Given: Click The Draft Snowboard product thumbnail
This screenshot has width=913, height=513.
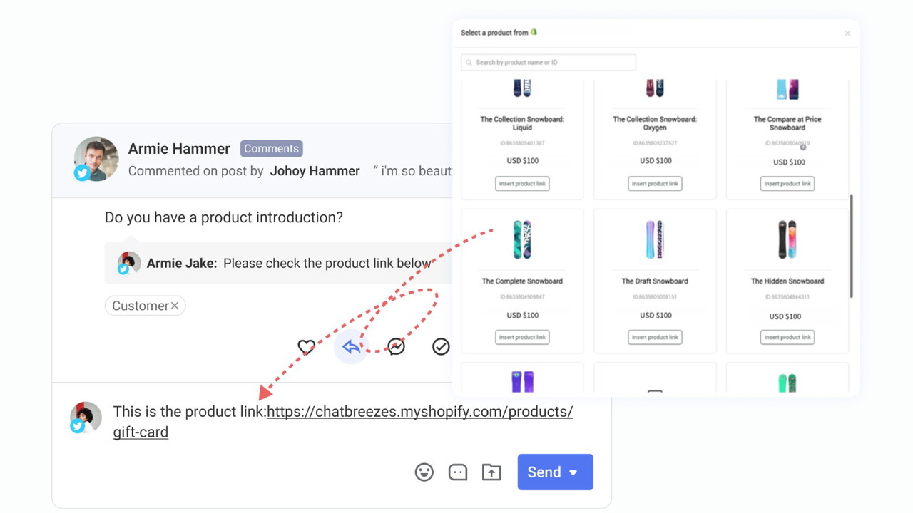Looking at the screenshot, I should tap(655, 239).
